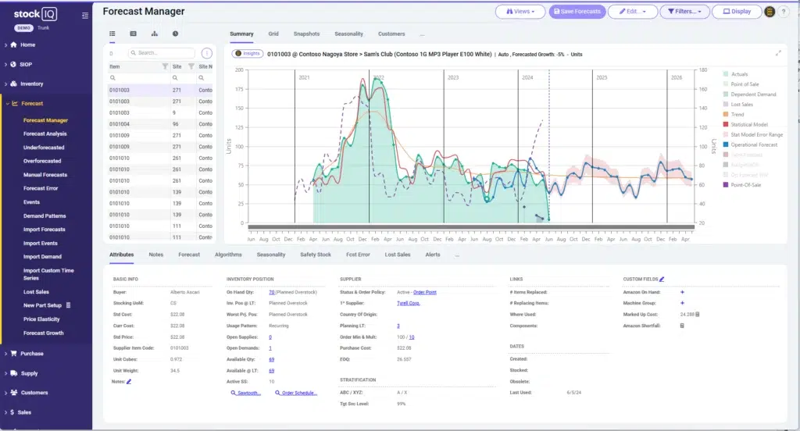Click the filter icon on the Item column
Image resolution: width=800 pixels, height=431 pixels.
click(165, 66)
